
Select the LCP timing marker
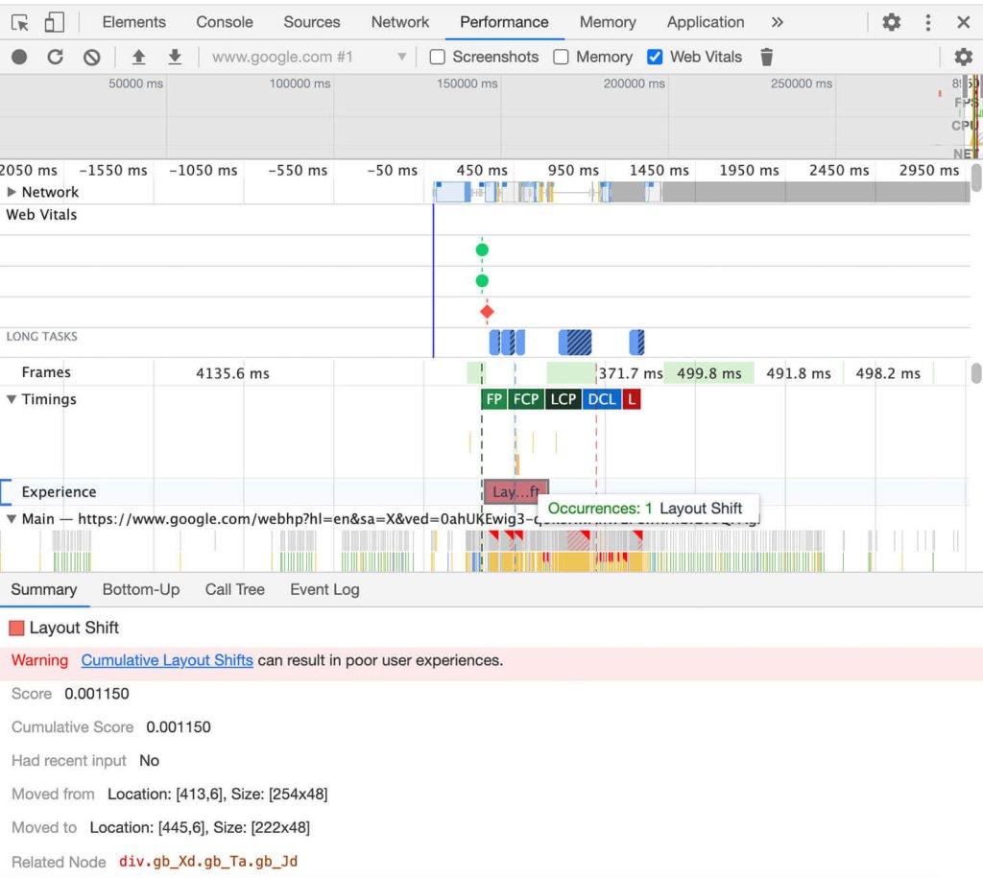click(x=563, y=399)
